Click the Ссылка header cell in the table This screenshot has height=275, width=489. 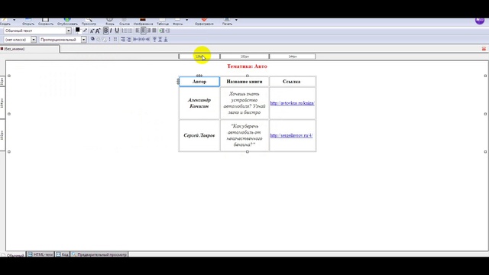pyautogui.click(x=292, y=82)
